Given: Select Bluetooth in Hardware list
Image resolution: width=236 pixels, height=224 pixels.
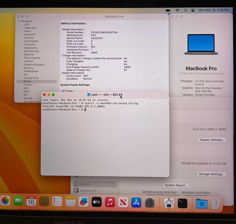Looking at the screenshot, I should tap(30, 34).
